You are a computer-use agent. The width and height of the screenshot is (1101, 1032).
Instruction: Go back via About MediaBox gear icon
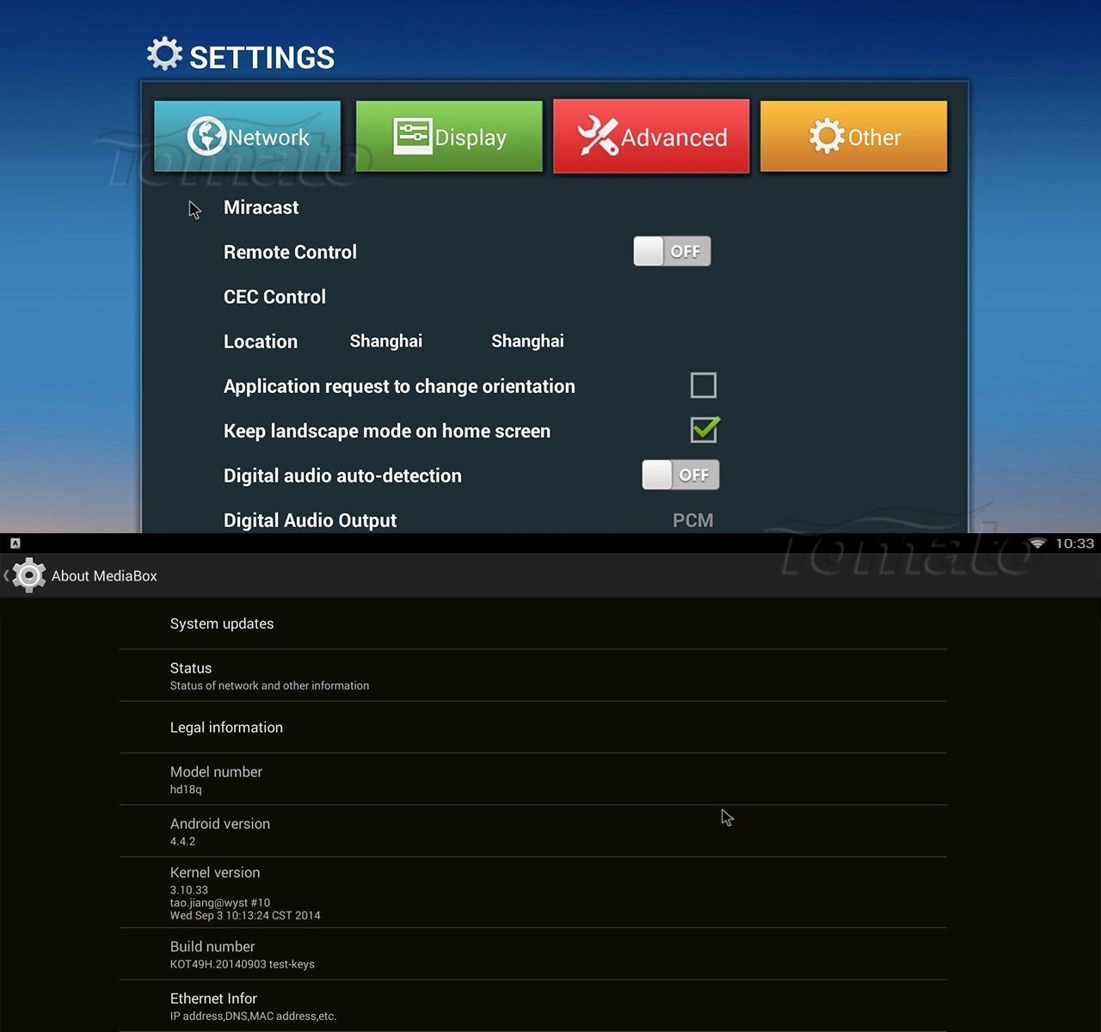[28, 575]
